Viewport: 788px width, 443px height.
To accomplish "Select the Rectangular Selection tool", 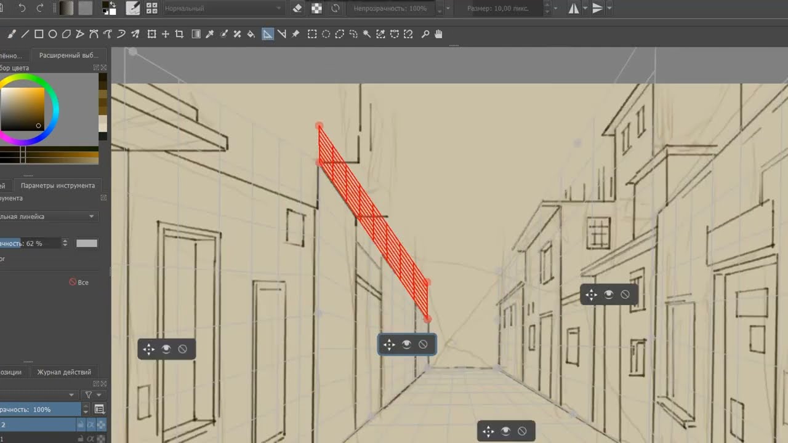I will (312, 34).
